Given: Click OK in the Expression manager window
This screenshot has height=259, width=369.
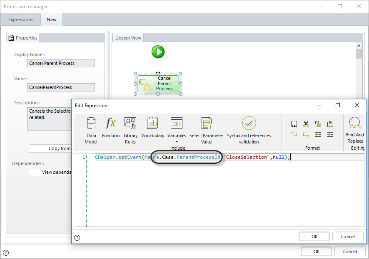Looking at the screenshot, I should [316, 252].
